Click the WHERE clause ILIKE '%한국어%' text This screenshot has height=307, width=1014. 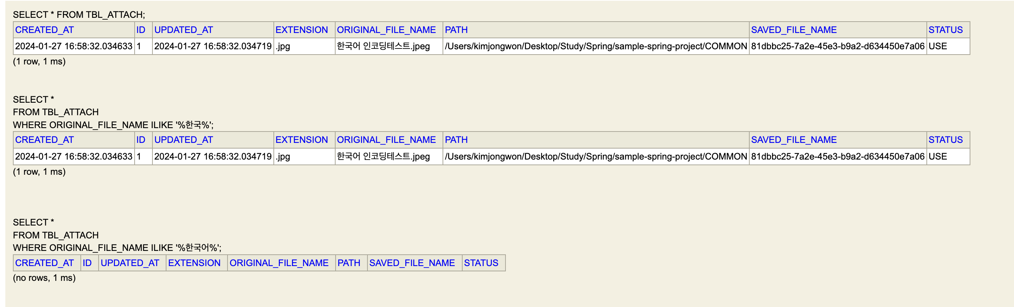(x=117, y=247)
